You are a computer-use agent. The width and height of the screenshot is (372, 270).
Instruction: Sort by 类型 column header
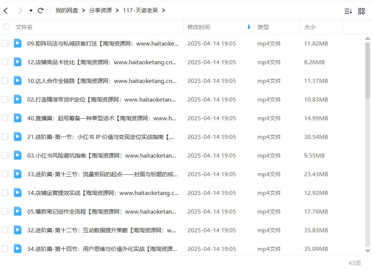(263, 27)
